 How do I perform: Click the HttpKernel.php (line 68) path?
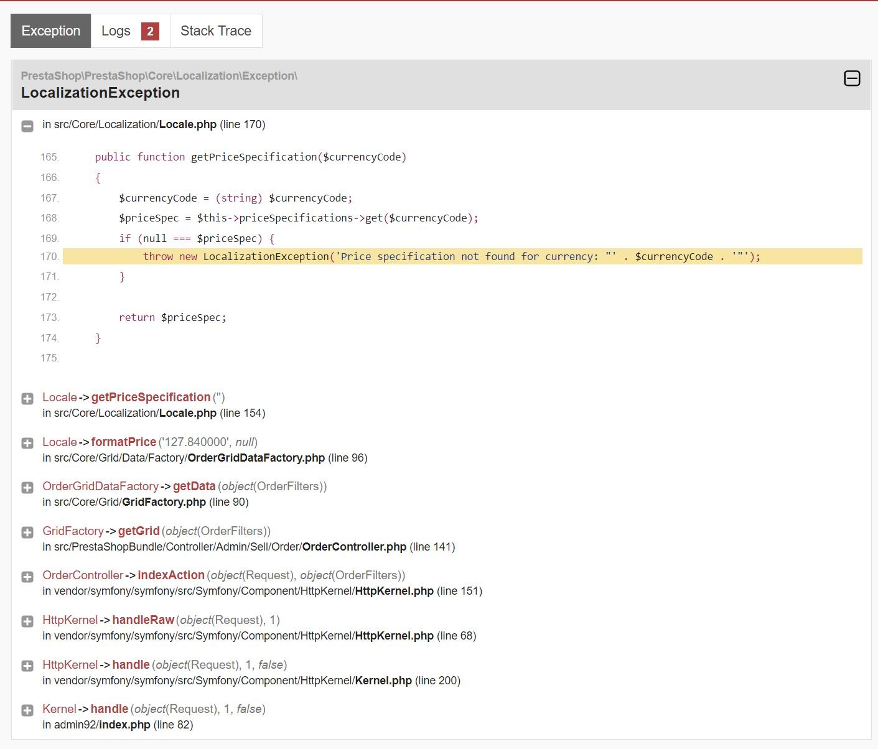click(x=259, y=636)
